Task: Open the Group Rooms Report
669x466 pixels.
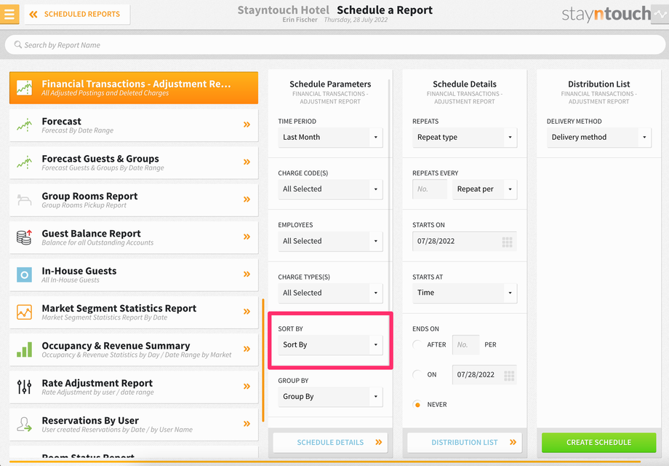Action: (134, 200)
